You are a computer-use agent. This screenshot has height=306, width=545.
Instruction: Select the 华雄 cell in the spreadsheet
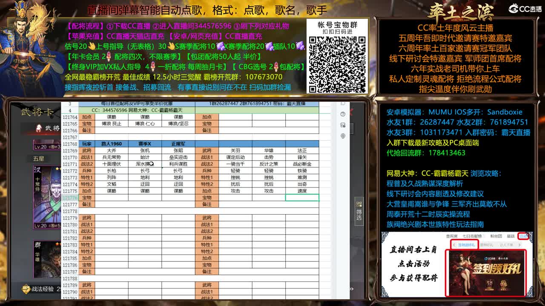[269, 150]
